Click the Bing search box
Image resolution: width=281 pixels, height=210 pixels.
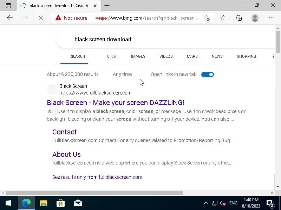[166, 40]
